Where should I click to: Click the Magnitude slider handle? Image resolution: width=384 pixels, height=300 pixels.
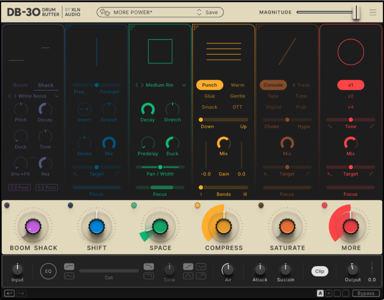356,12
